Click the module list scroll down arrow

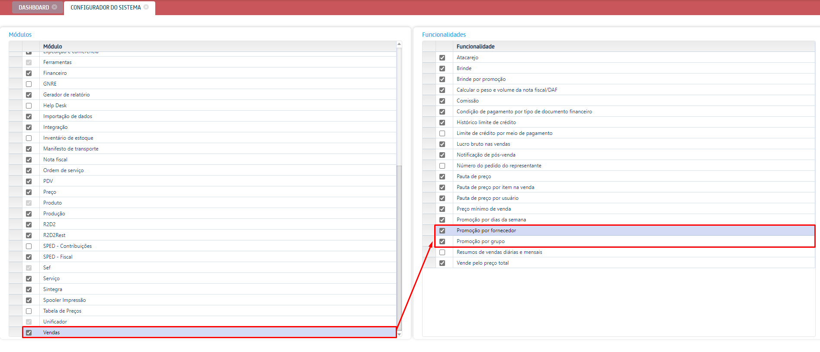(x=399, y=334)
